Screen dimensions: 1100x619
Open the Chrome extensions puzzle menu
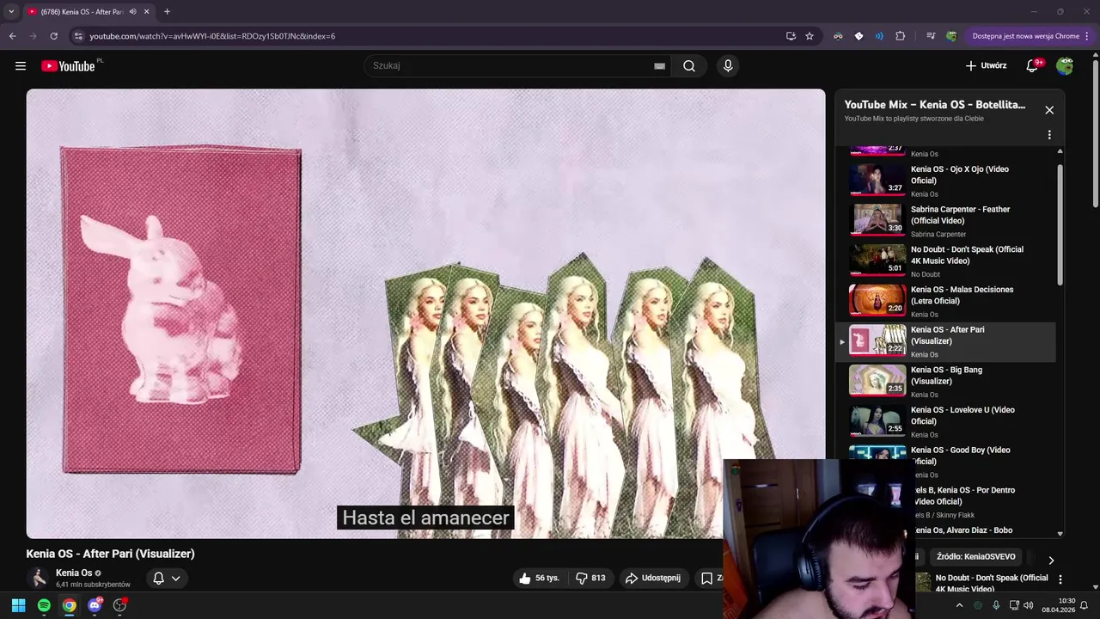click(x=901, y=36)
